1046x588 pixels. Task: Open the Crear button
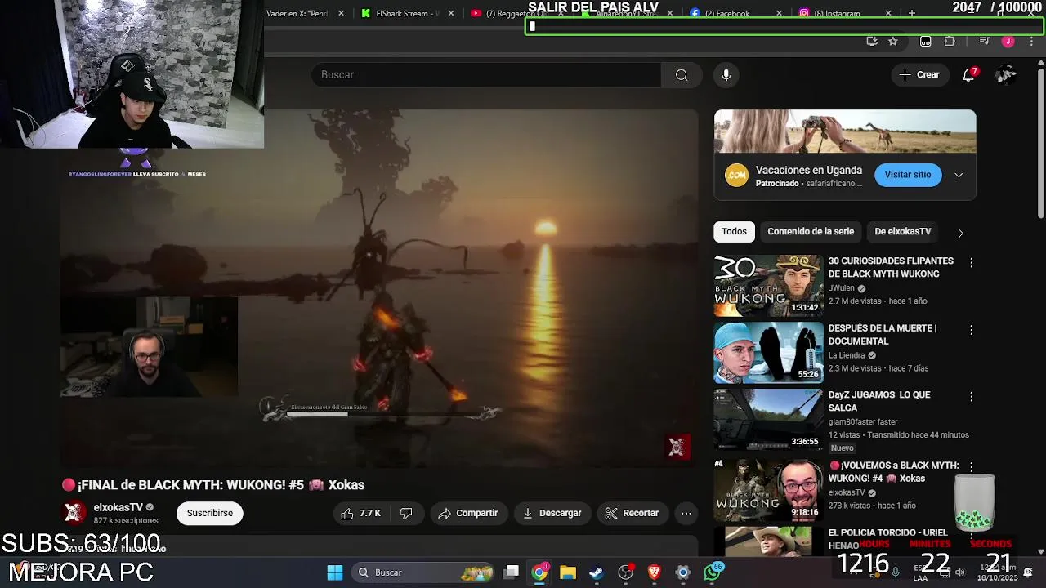coord(919,74)
